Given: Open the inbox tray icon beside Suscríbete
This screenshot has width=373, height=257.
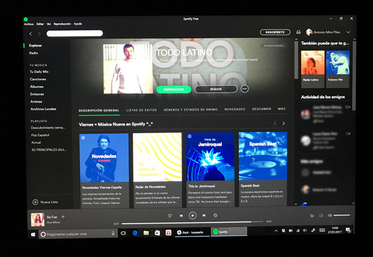Looking at the screenshot, I should pos(298,32).
